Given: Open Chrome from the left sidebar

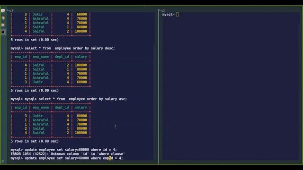Looking at the screenshot, I should pyautogui.click(x=3, y=18).
